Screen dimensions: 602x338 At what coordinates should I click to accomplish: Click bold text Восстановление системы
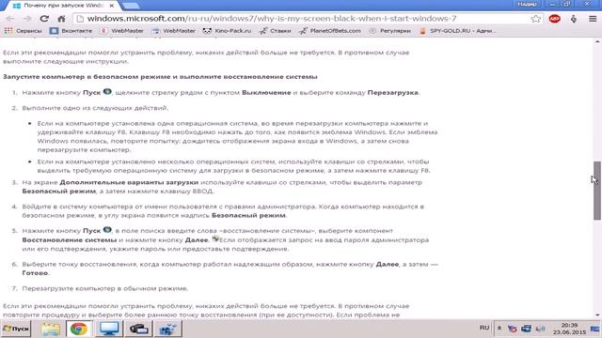click(69, 240)
